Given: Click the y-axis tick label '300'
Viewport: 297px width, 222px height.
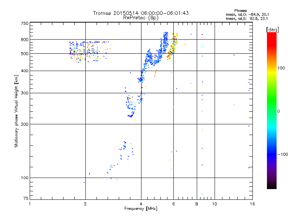Looking at the screenshot, I should [25, 93].
